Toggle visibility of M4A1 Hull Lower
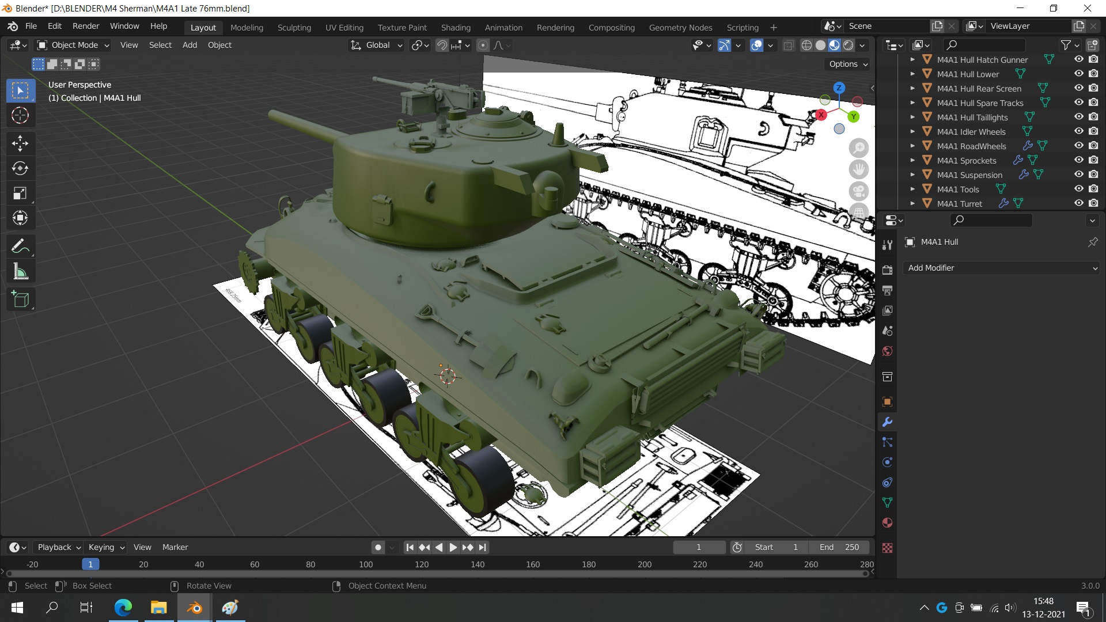This screenshot has width=1106, height=622. pos(1079,74)
